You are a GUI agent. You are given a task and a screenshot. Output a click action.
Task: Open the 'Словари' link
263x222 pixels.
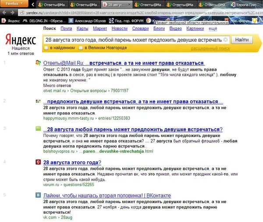140,29
